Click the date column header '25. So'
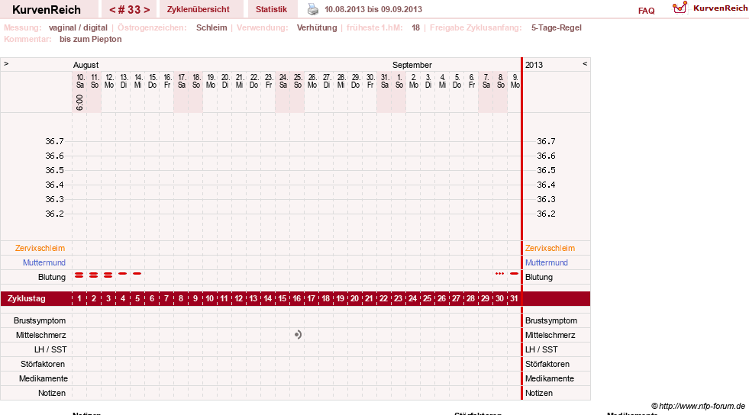This screenshot has width=749, height=415. coord(297,81)
